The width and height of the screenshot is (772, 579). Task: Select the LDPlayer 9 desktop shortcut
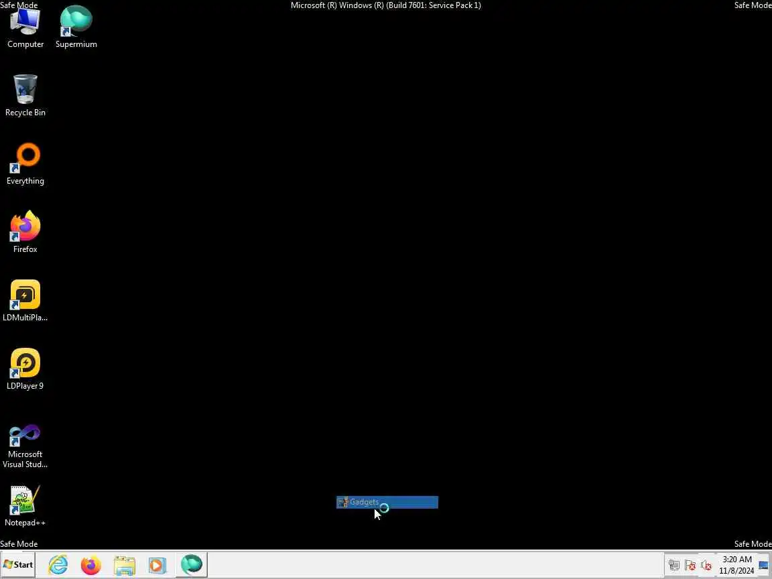click(x=25, y=369)
